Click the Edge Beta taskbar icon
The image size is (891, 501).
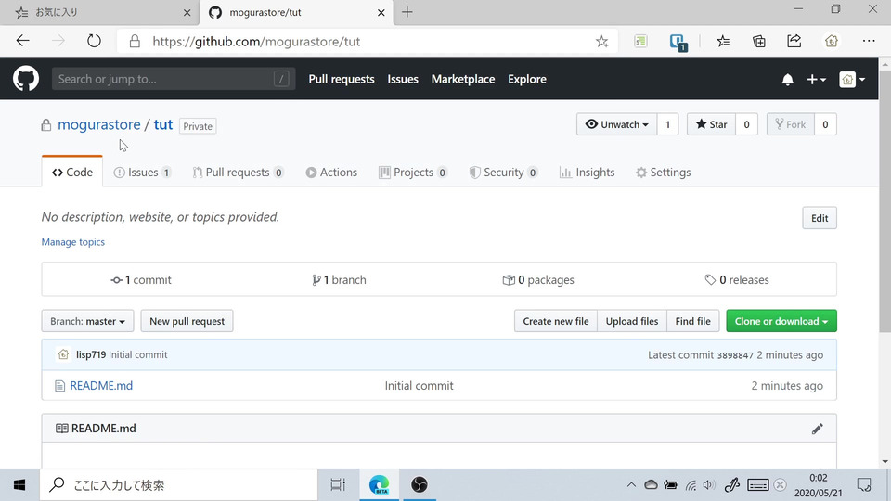click(379, 485)
